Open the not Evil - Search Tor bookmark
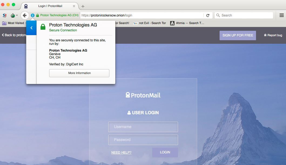 coord(150,23)
